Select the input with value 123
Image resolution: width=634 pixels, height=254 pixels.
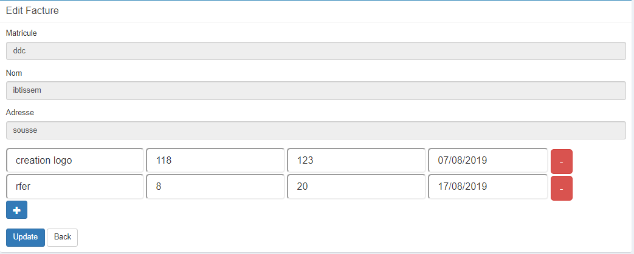[356, 161]
